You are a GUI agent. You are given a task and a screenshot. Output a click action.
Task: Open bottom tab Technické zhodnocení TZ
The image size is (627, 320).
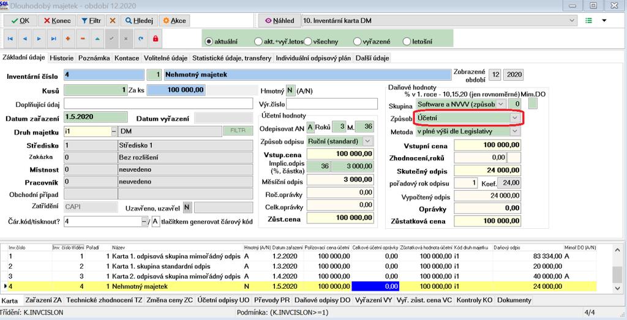104,300
